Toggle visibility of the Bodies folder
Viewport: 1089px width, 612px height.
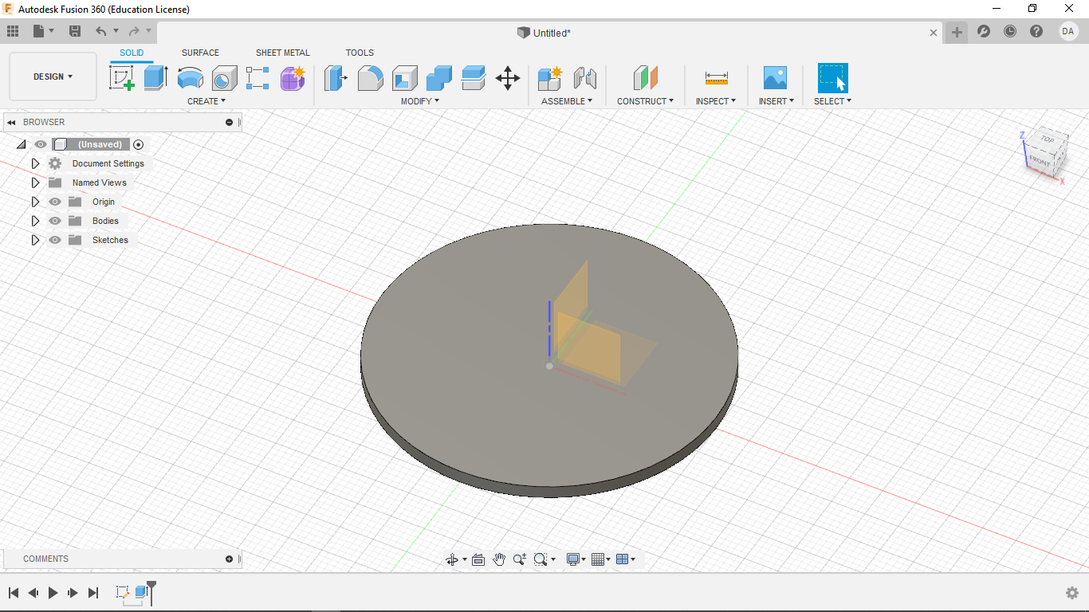point(55,221)
